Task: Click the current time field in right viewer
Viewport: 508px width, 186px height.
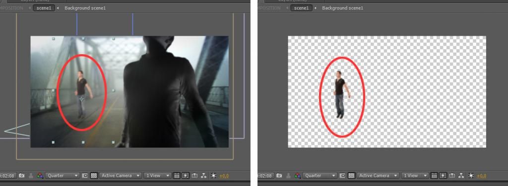Action: click(x=265, y=176)
